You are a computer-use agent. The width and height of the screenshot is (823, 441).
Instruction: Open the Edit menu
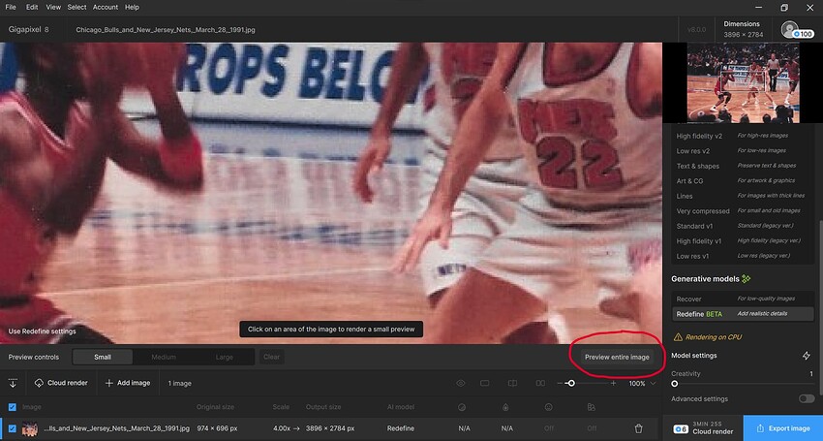pos(32,7)
